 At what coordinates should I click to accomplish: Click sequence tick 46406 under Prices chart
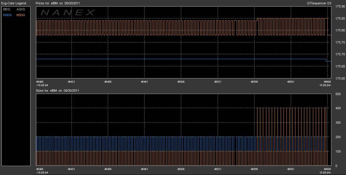pos(40,82)
